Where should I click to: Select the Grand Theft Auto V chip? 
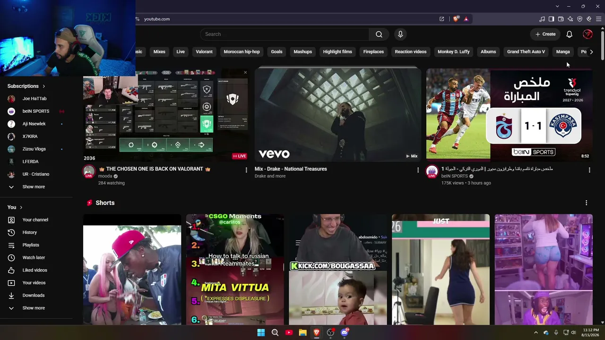(x=526, y=51)
